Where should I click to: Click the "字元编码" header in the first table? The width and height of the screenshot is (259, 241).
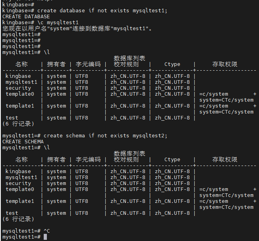[88, 64]
